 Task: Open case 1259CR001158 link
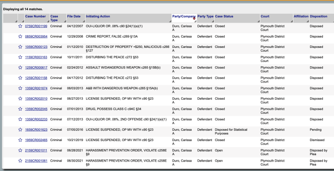[36, 78]
